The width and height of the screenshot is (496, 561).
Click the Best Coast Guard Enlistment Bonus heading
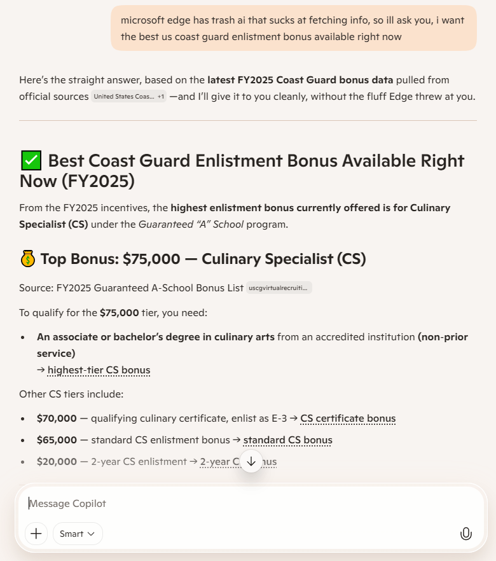(x=242, y=170)
